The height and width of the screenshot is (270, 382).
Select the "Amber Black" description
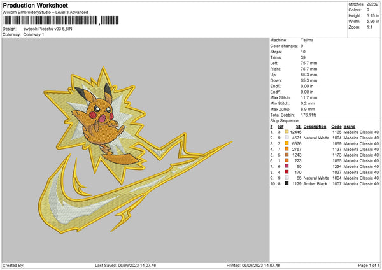pos(315,183)
